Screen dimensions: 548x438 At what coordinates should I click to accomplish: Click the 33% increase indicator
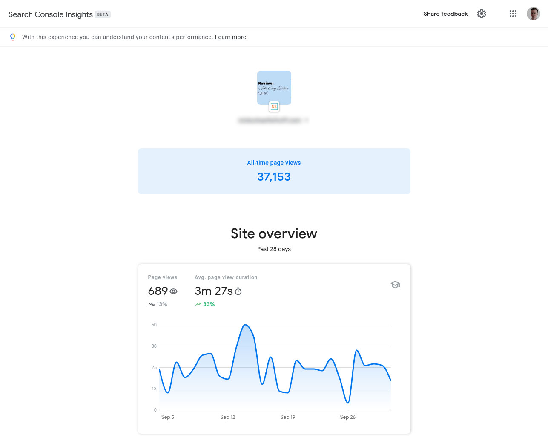click(205, 304)
